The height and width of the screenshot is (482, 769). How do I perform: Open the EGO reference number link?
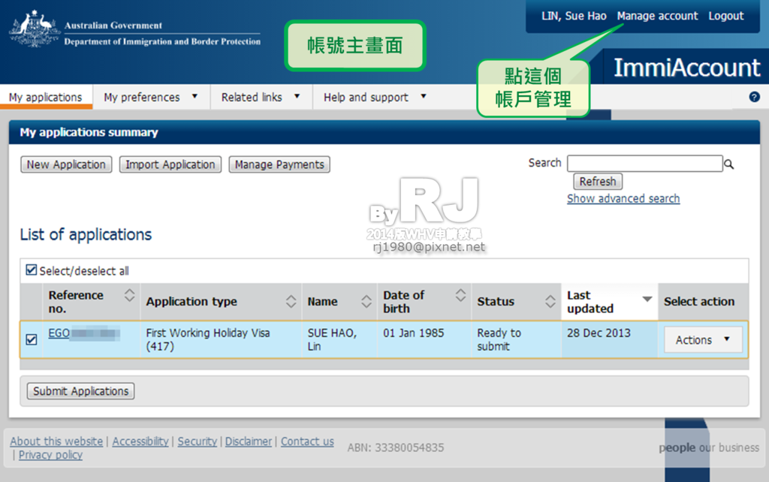point(59,333)
